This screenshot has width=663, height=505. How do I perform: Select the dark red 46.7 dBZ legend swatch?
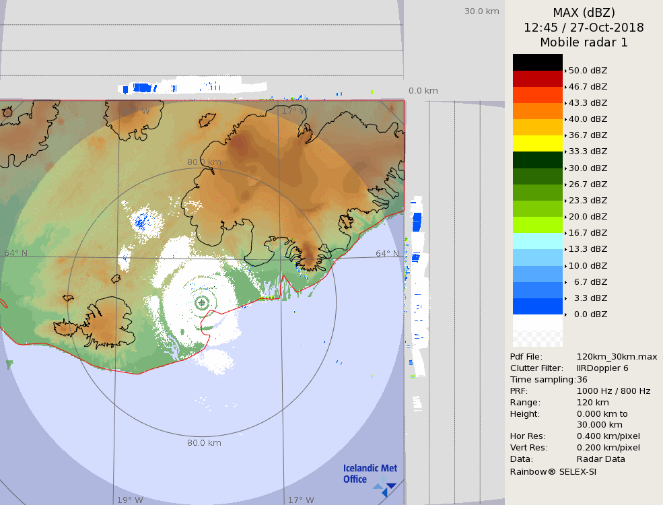537,79
